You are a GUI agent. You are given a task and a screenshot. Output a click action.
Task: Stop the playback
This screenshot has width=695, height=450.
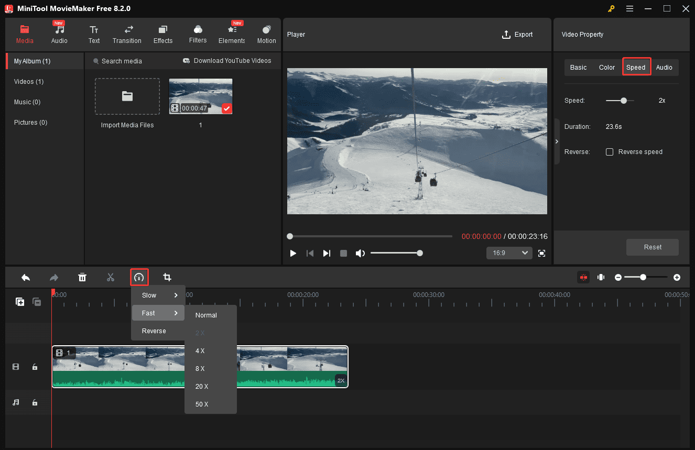click(343, 254)
